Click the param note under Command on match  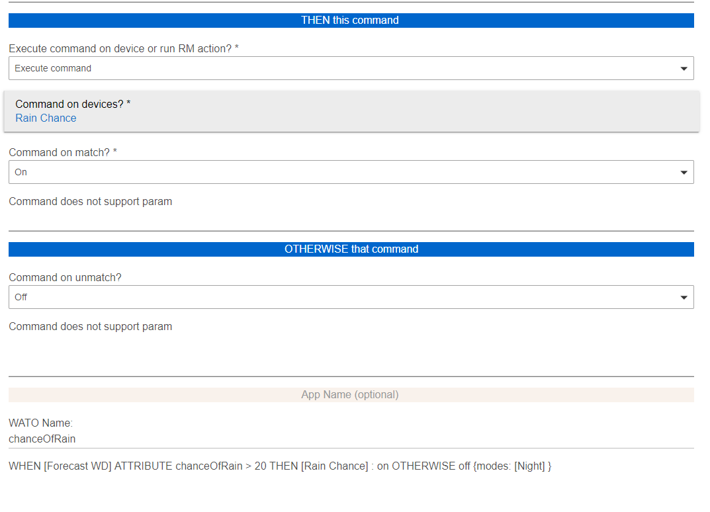pyautogui.click(x=90, y=202)
